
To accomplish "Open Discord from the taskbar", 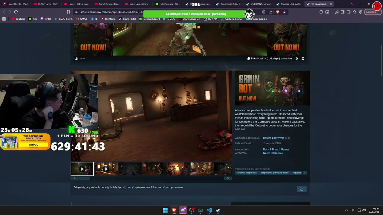I will (x=183, y=210).
